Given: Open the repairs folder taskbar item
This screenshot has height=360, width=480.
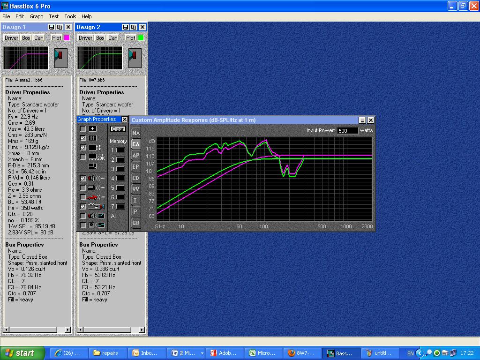Looking at the screenshot, I should click(107, 353).
